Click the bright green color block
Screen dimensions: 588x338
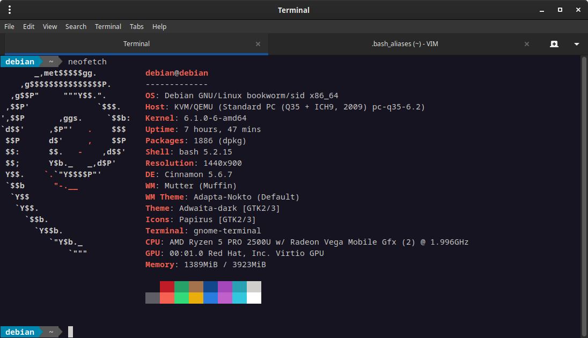point(181,298)
